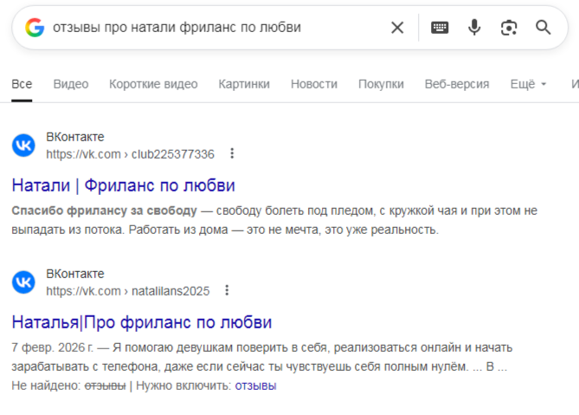The height and width of the screenshot is (415, 579).
Task: Click "отзывы" link after "Нужно включить"
Action: [x=255, y=386]
